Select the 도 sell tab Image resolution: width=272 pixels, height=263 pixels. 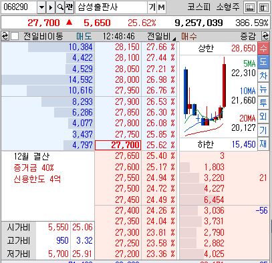pos(263,61)
